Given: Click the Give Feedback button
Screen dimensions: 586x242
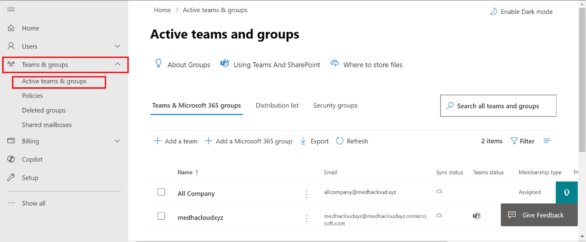Looking at the screenshot, I should (539, 215).
